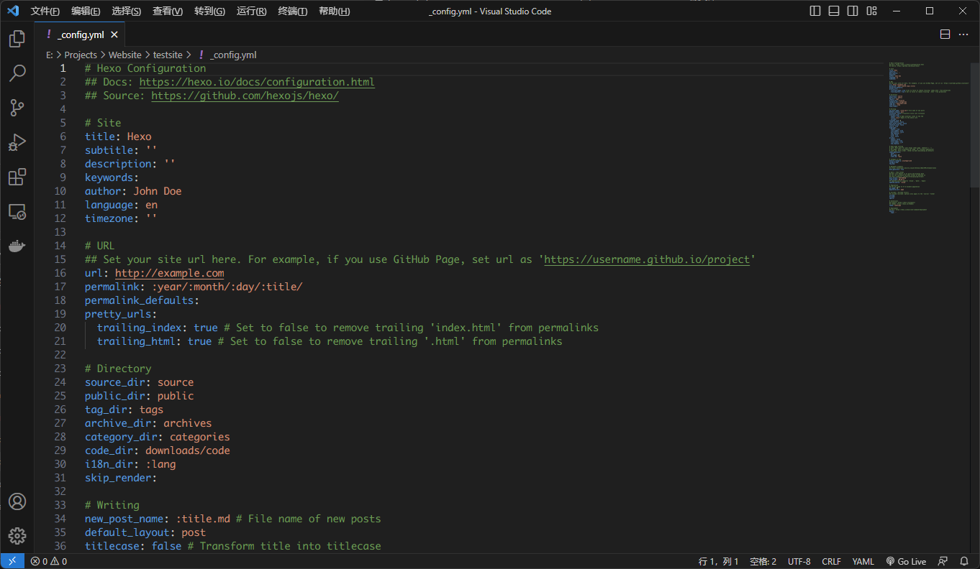The width and height of the screenshot is (980, 569).
Task: Open the Docker view in the sidebar
Action: (17, 246)
